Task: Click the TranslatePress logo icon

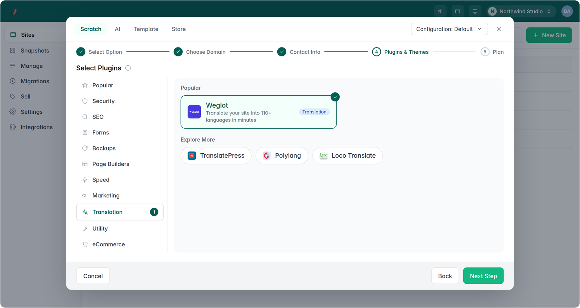Action: [192, 155]
